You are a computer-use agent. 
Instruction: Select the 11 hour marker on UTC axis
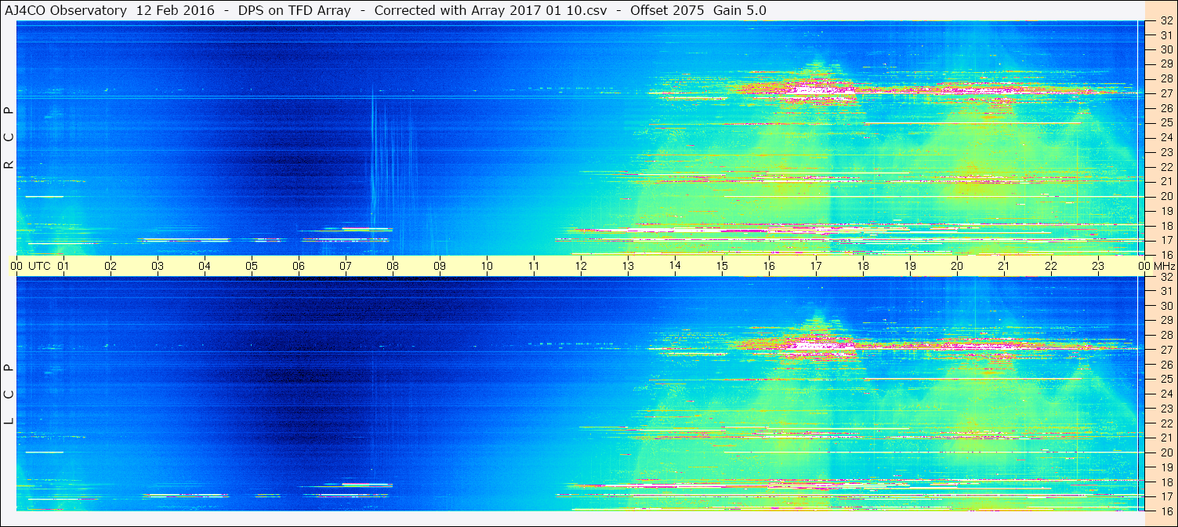pyautogui.click(x=534, y=266)
